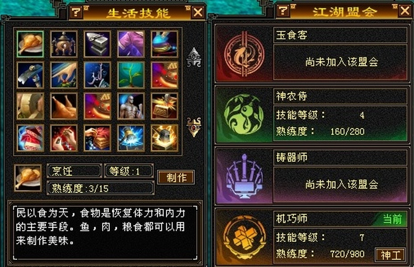The height and width of the screenshot is (267, 414).
Task: Select the cooking drumstick skill icon
Action: coord(30,44)
